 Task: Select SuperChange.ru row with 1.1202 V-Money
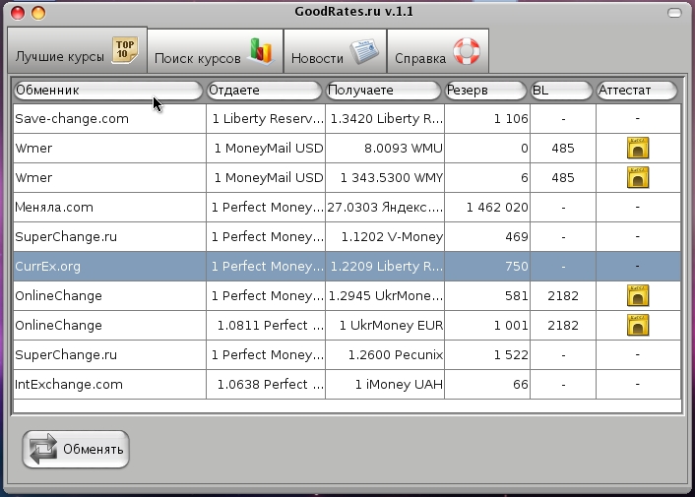pos(347,236)
